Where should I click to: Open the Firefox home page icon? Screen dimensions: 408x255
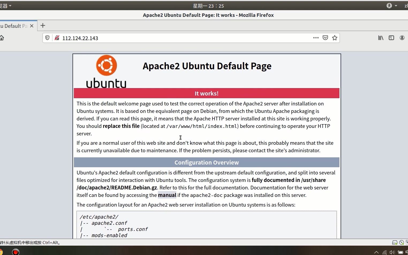coord(2,38)
